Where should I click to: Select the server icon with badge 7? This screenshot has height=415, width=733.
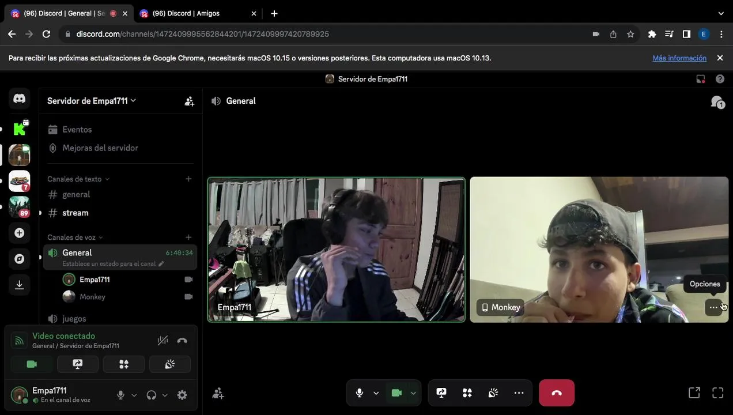19,181
